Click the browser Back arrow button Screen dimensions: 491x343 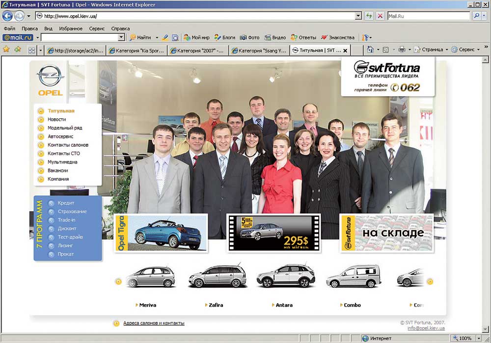[8, 16]
